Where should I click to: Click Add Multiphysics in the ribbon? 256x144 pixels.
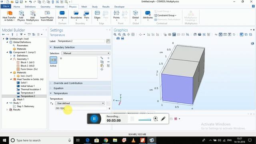tap(32, 16)
